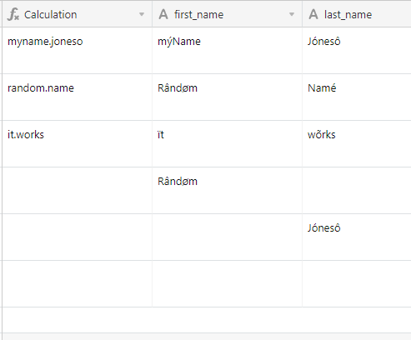Select the Calculation column header
This screenshot has width=411, height=340.
coord(77,14)
